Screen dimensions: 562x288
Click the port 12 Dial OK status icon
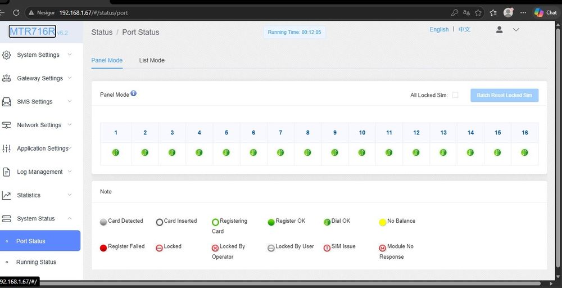416,152
